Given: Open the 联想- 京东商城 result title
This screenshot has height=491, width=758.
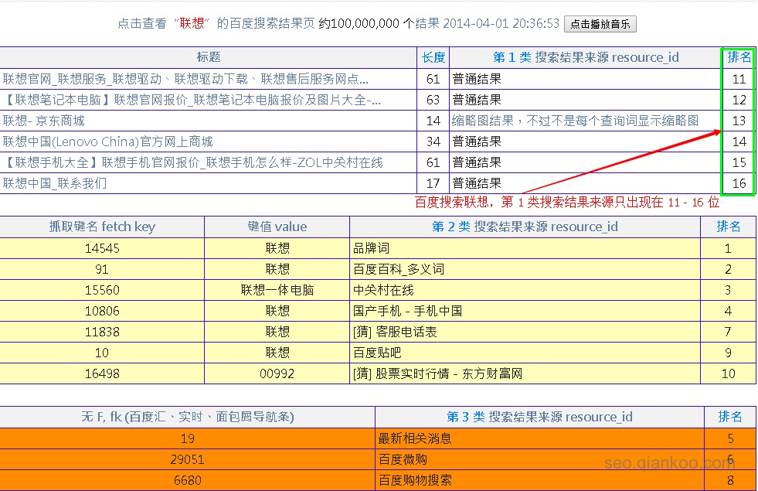Looking at the screenshot, I should [x=43, y=121].
